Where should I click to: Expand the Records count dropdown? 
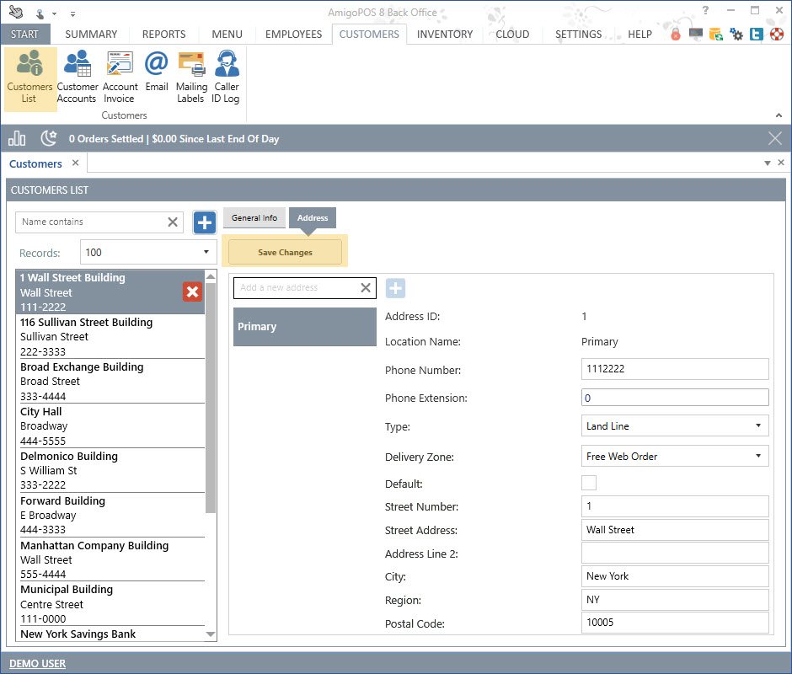pos(148,252)
